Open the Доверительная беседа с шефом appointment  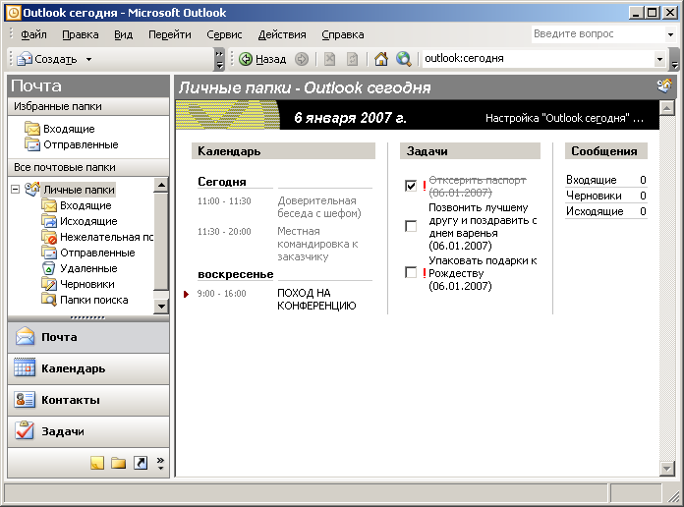tap(319, 206)
